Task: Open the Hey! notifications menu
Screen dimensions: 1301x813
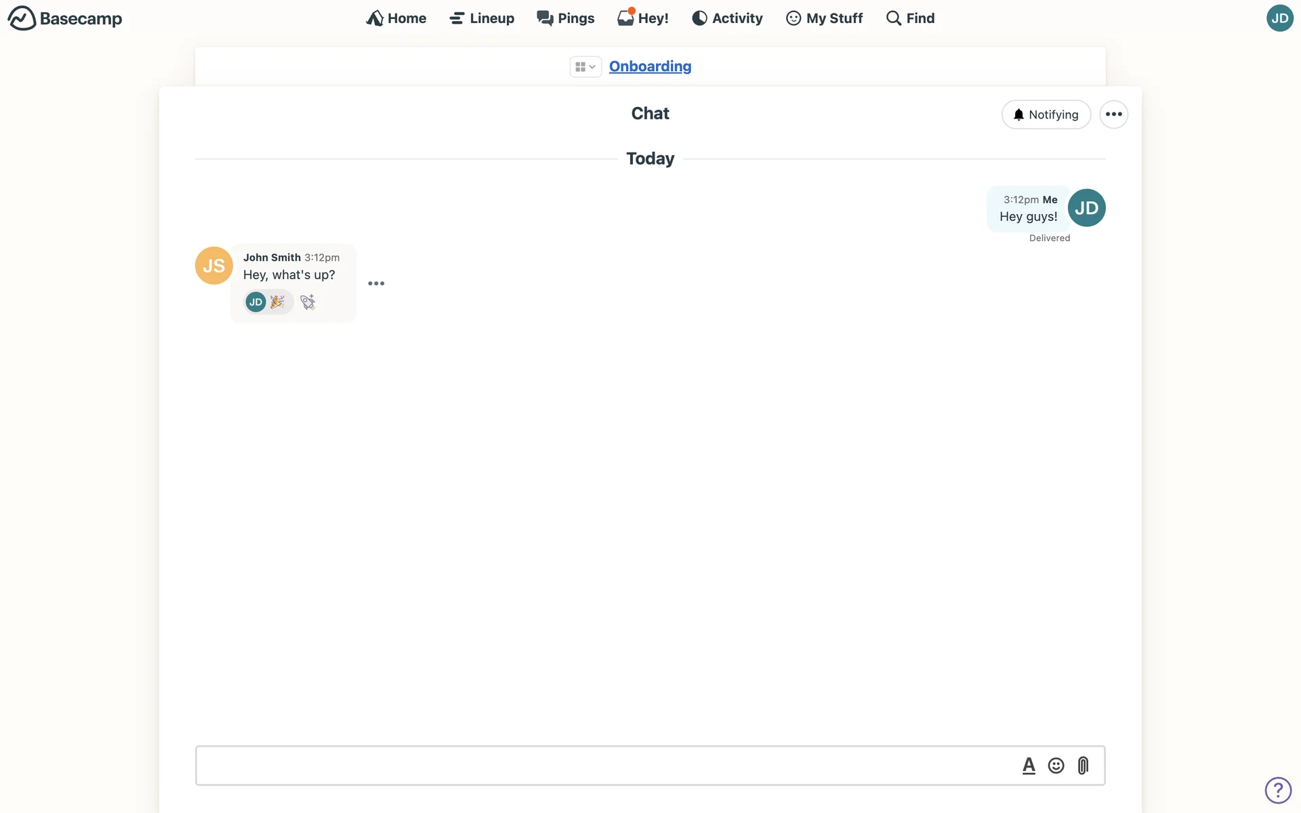Action: pos(643,18)
